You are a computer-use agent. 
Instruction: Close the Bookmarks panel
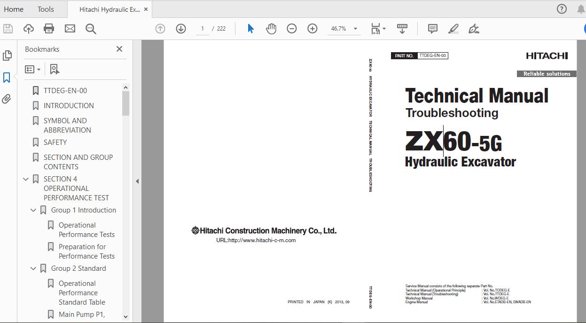point(119,49)
